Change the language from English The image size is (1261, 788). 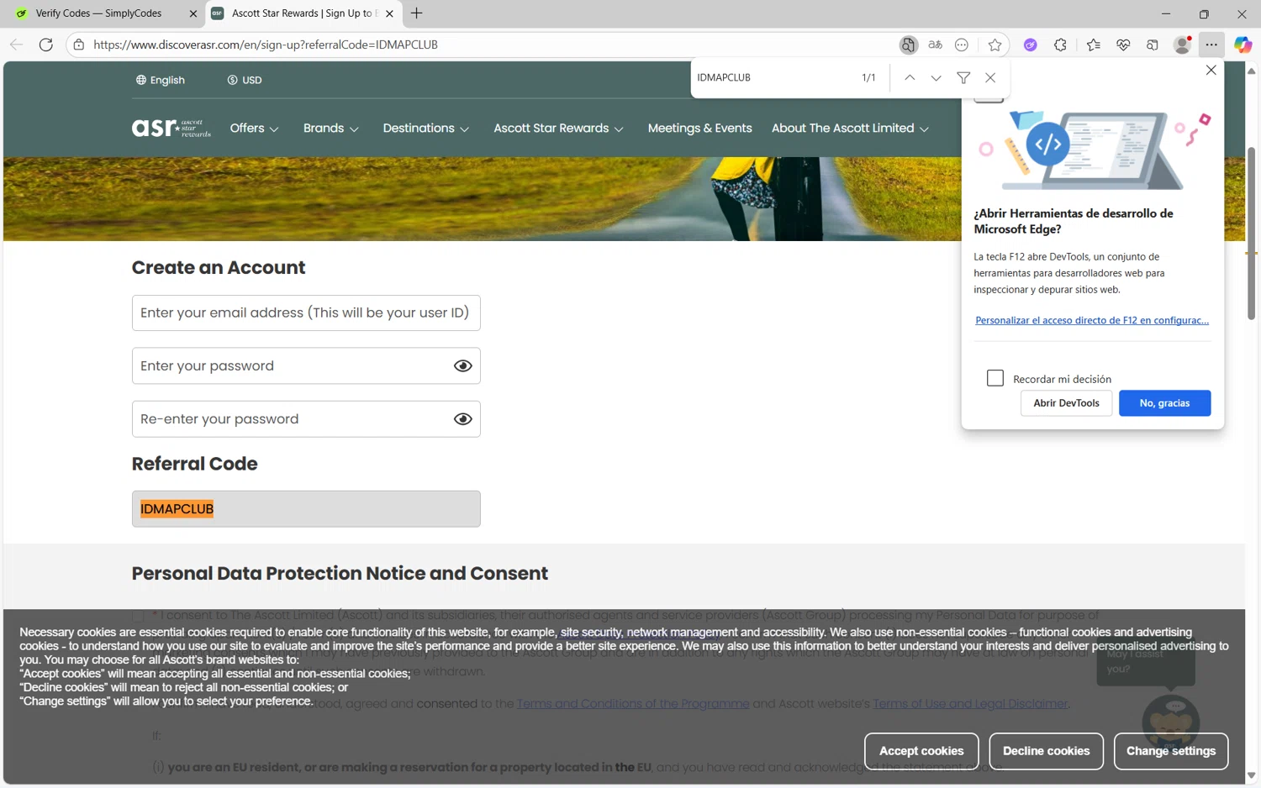161,80
